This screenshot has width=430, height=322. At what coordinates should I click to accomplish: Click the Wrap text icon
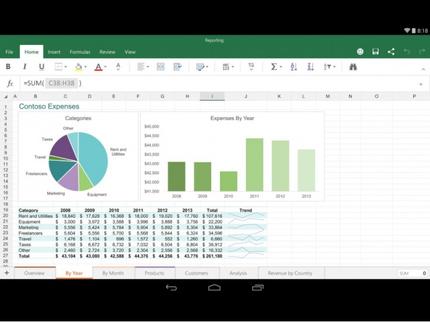coord(177,67)
